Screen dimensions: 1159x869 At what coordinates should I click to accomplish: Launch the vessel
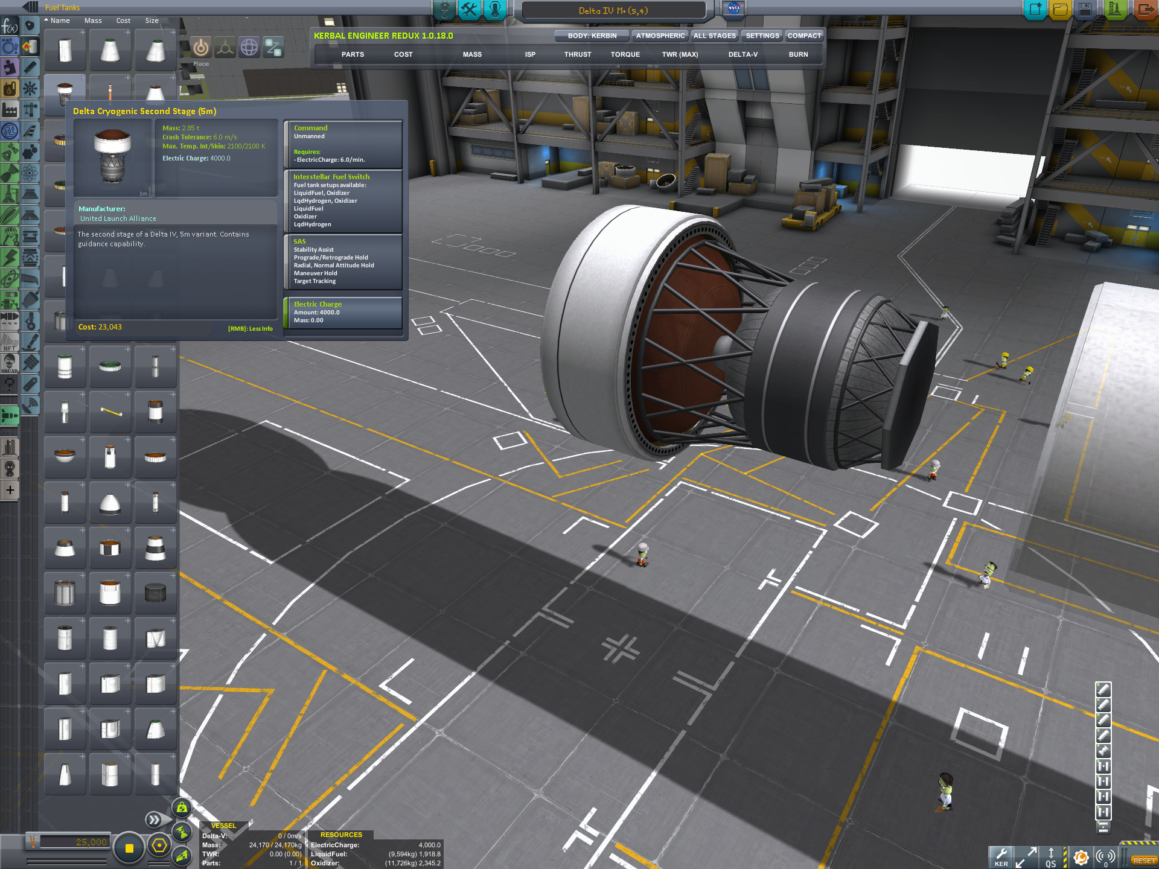pyautogui.click(x=1114, y=10)
